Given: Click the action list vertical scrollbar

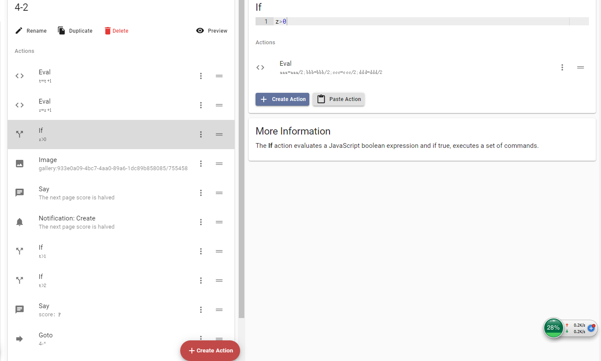Looking at the screenshot, I should 241,159.
